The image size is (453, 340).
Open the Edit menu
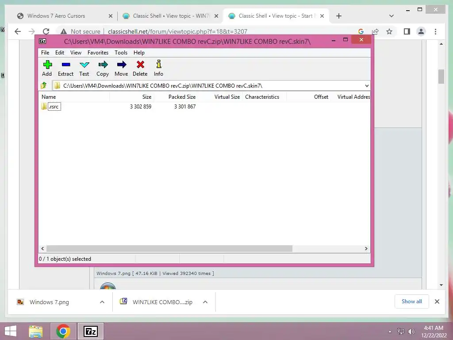point(60,53)
